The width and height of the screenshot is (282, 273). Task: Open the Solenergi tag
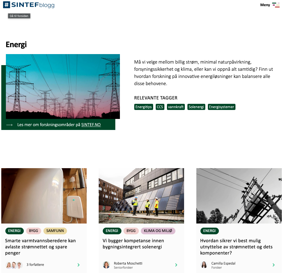(196, 107)
